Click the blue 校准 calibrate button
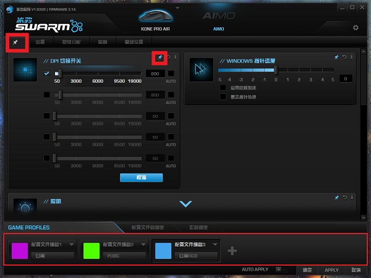This screenshot has width=371, height=278. (141, 177)
